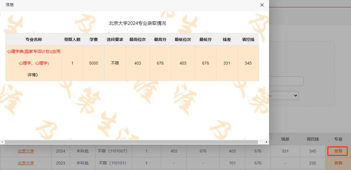Select the 最低分 column header

click(x=206, y=39)
